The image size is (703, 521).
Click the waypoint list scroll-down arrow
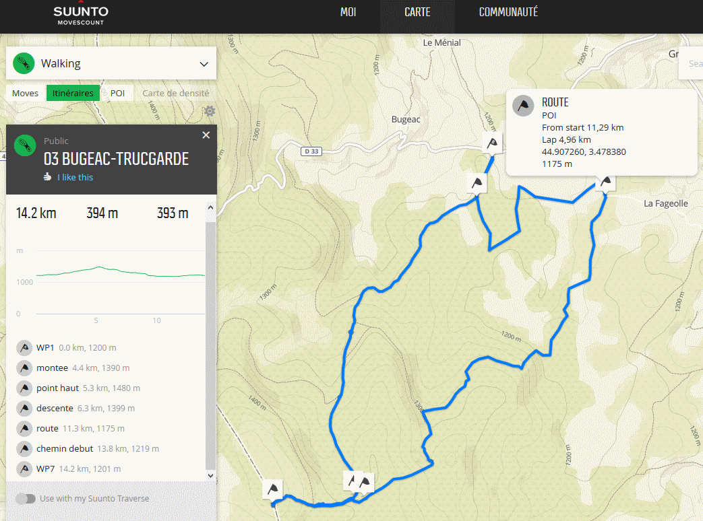coord(210,475)
